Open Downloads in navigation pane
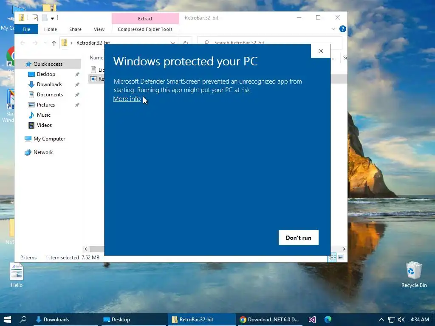 [x=49, y=84]
